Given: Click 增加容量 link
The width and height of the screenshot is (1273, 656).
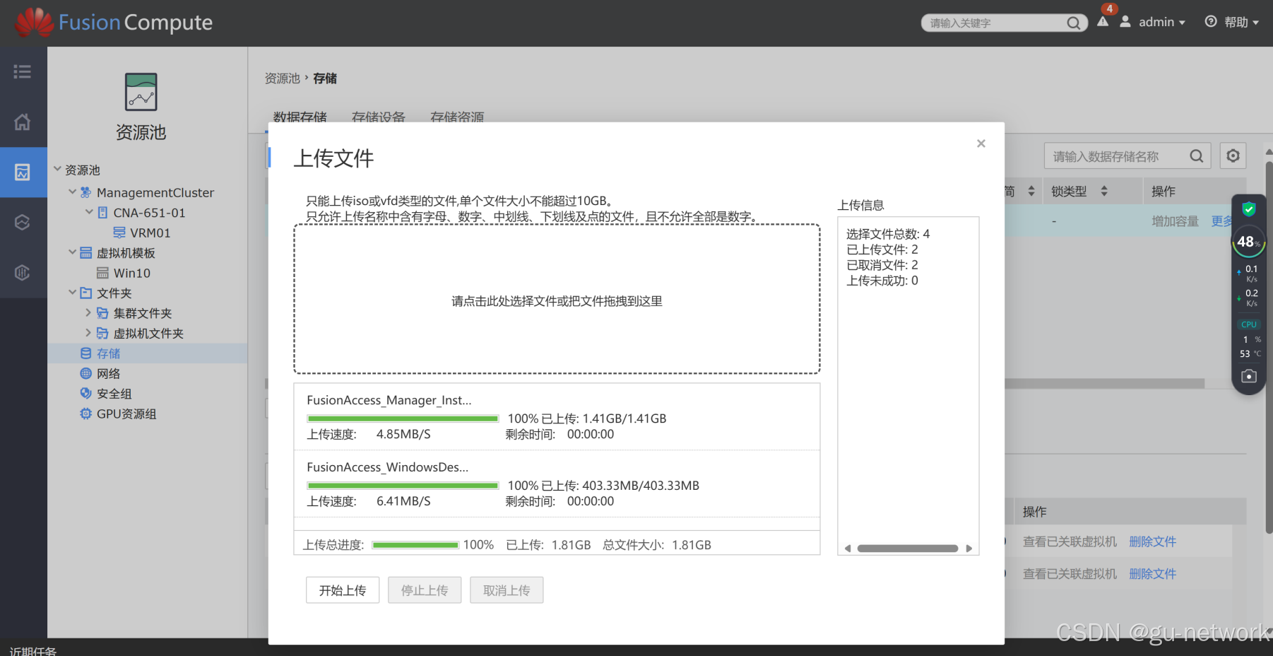Looking at the screenshot, I should coord(1175,221).
